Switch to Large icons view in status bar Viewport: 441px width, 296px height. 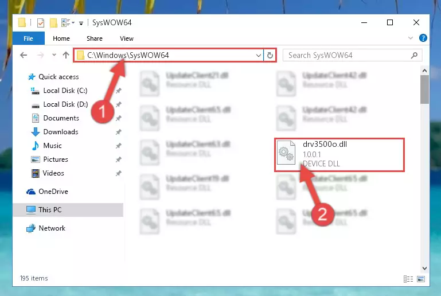coord(421,279)
